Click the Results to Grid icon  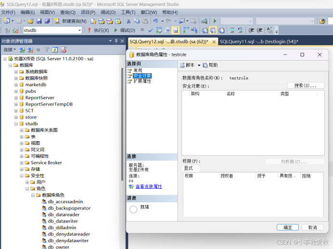[x=213, y=30]
